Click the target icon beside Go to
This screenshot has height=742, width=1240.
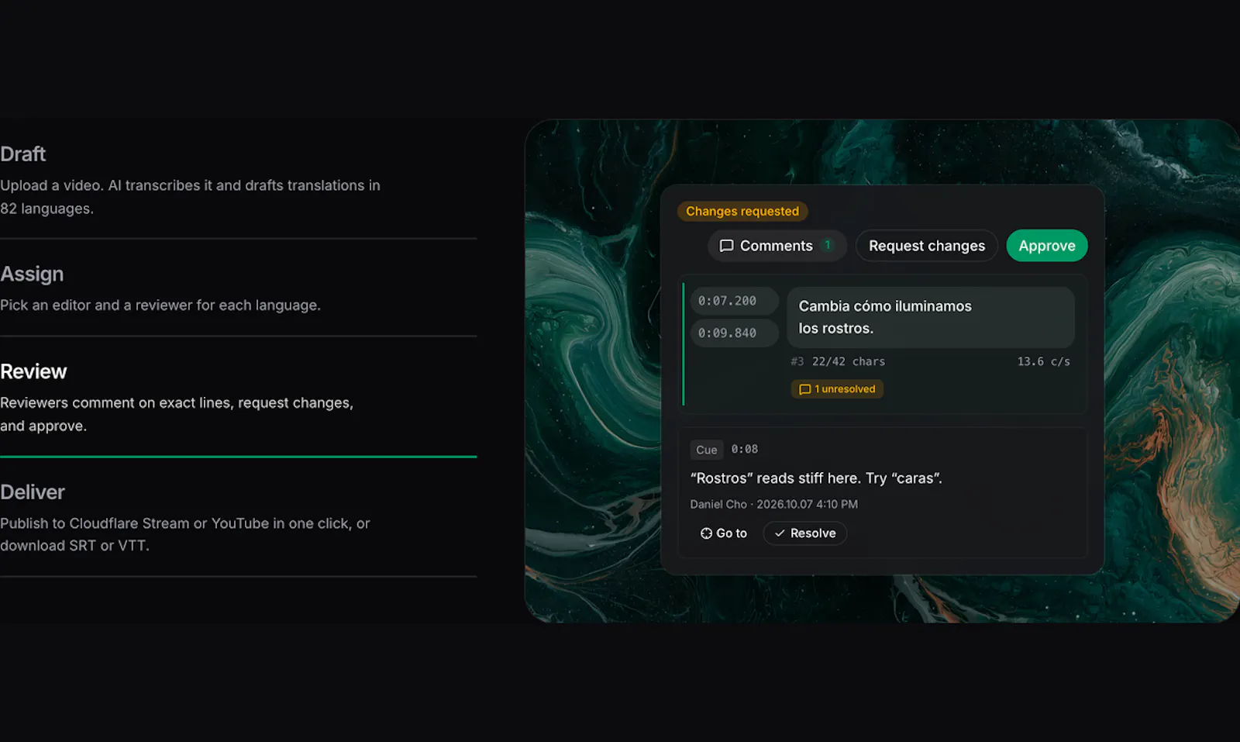pos(706,533)
